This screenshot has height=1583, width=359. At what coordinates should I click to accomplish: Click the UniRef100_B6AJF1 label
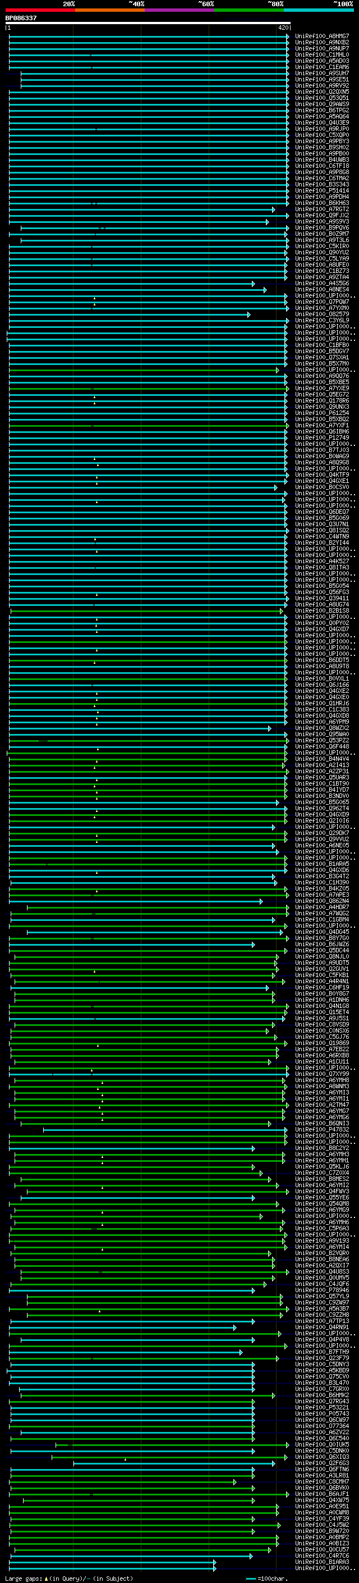(x=322, y=1493)
